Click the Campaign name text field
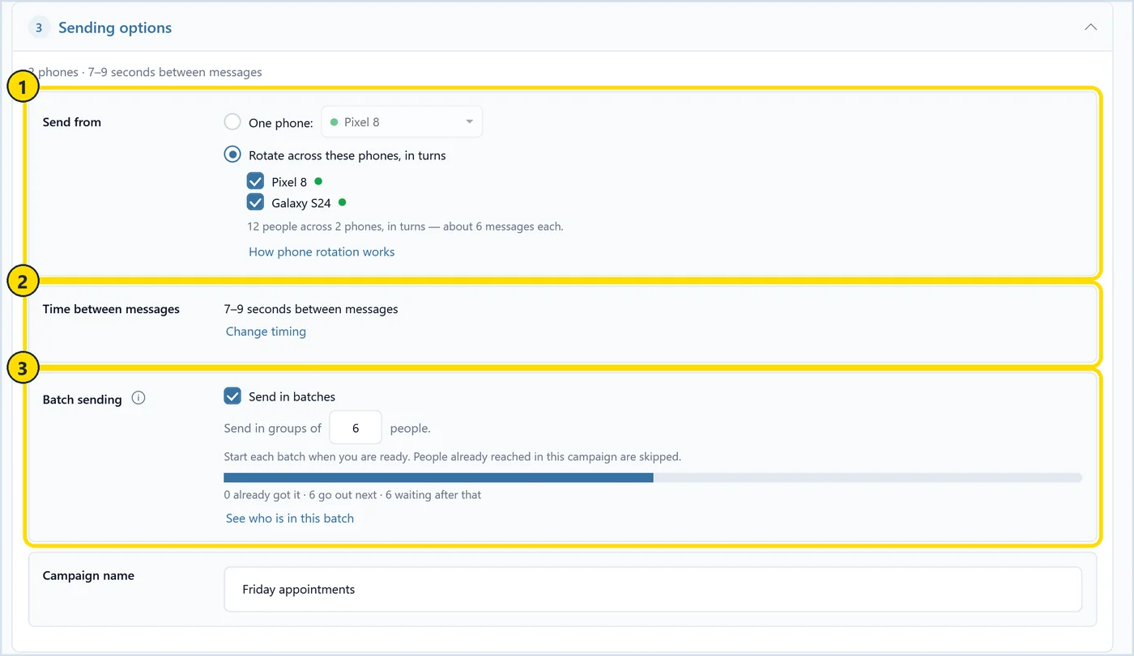1134x656 pixels. 653,589
